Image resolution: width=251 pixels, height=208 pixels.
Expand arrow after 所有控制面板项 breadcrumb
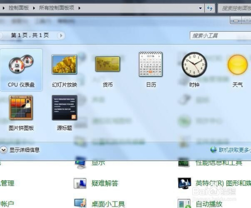pyautogui.click(x=79, y=8)
